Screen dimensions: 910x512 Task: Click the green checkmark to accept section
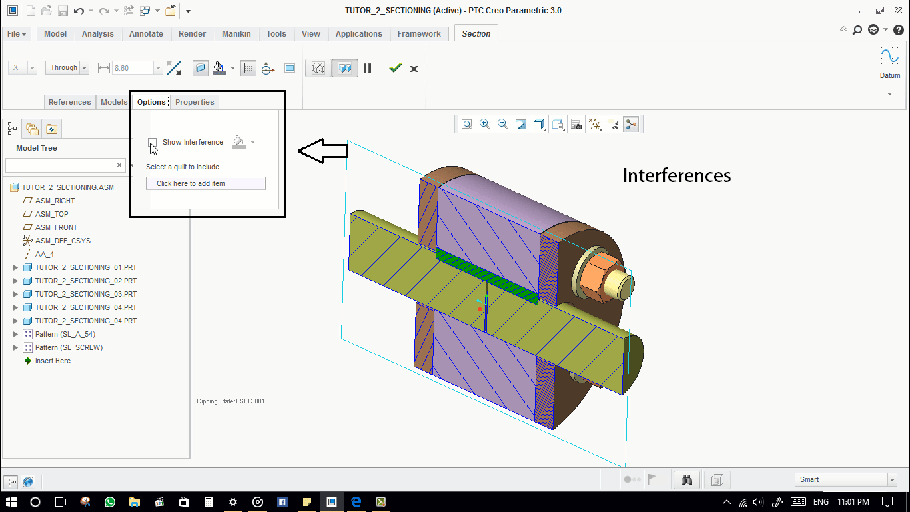pos(396,68)
